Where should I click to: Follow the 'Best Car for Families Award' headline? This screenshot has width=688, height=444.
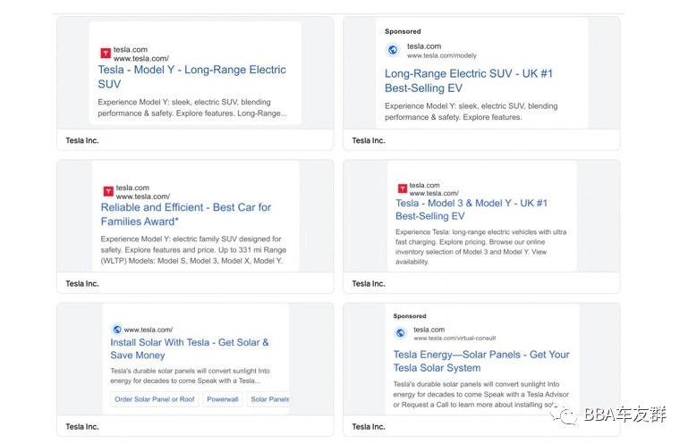point(185,214)
